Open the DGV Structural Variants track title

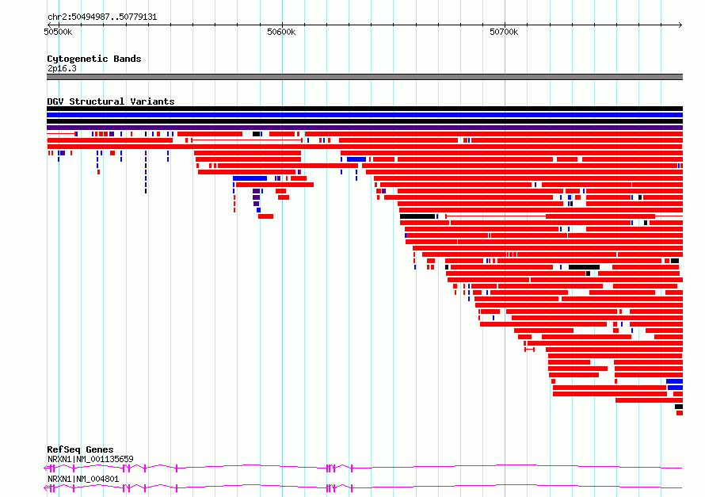click(x=111, y=101)
